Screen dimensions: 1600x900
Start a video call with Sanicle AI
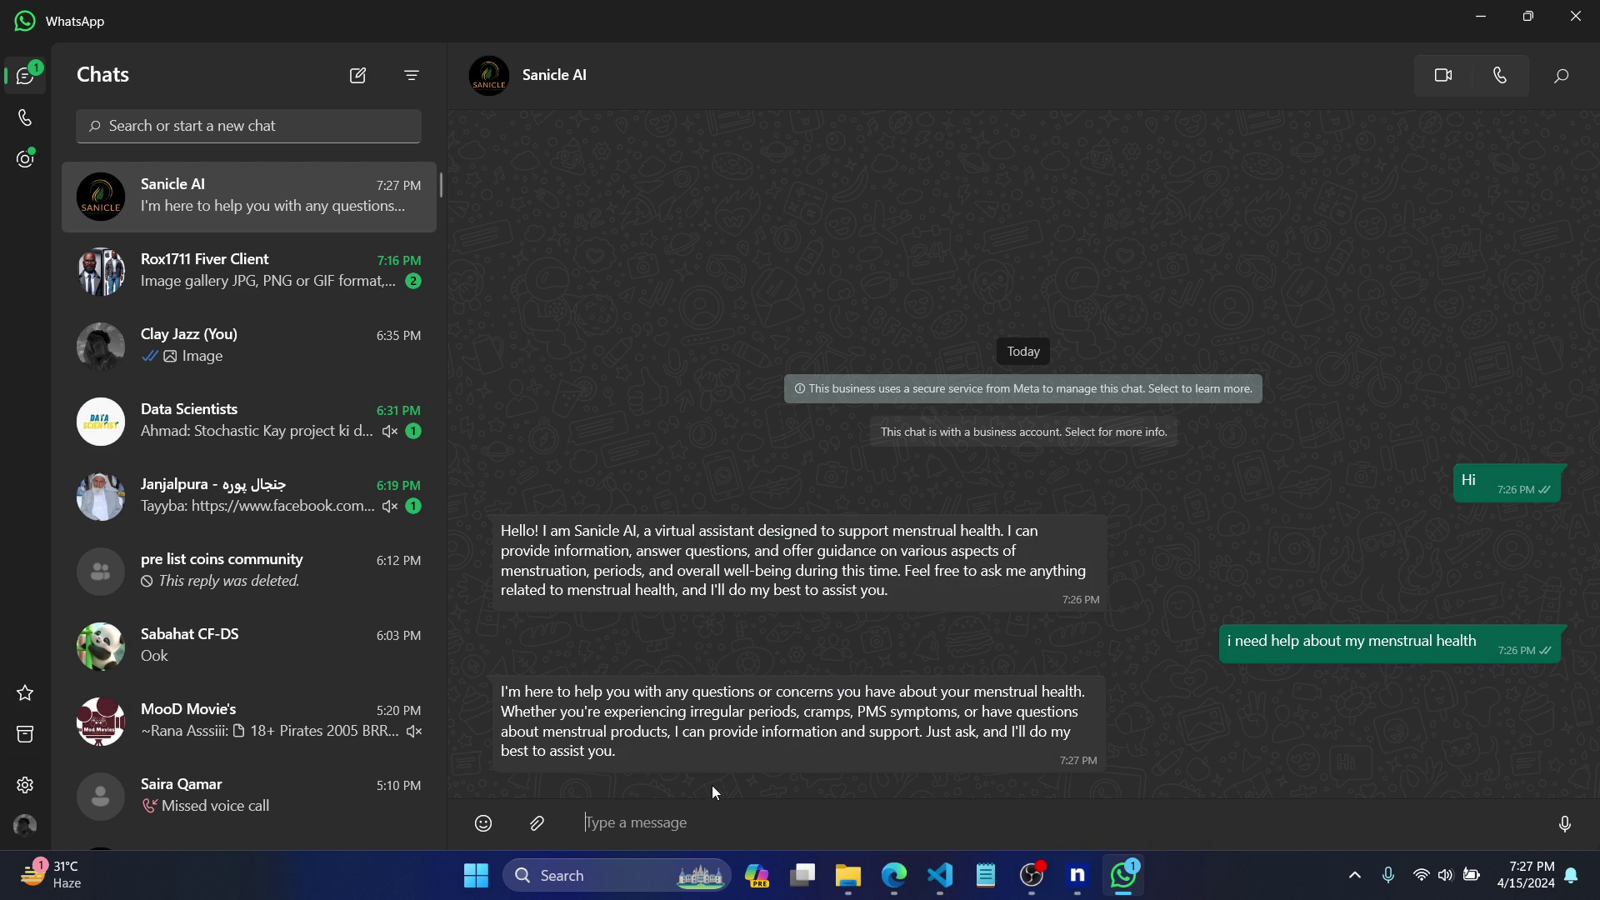pos(1443,76)
